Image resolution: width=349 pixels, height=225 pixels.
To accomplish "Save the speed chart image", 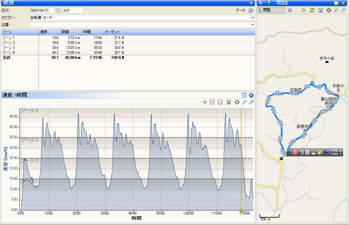I will coord(229,102).
